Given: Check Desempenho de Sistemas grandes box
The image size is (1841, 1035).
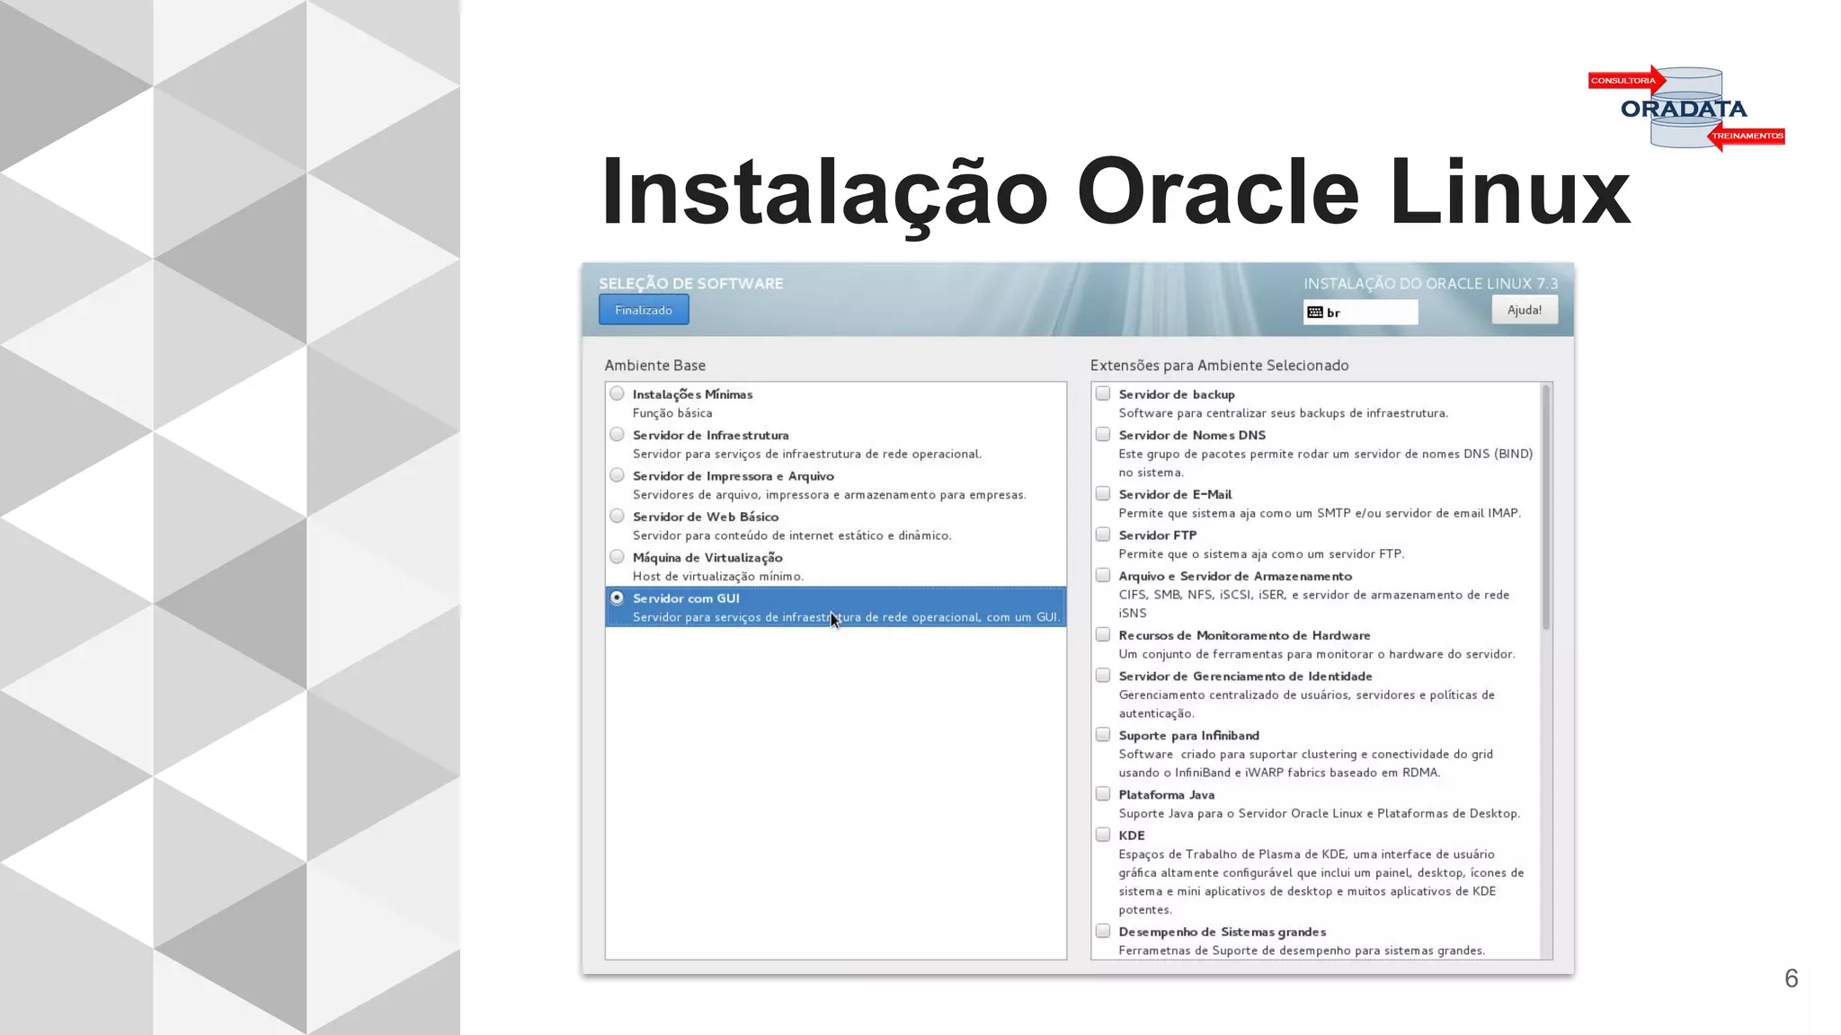Looking at the screenshot, I should [x=1103, y=931].
